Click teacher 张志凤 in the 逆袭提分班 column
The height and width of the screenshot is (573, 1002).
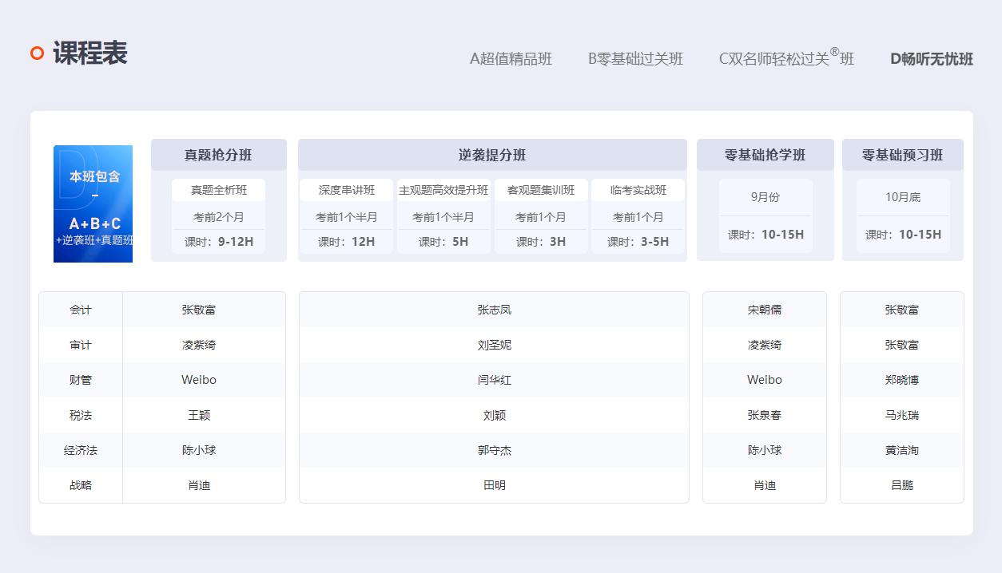coord(492,310)
